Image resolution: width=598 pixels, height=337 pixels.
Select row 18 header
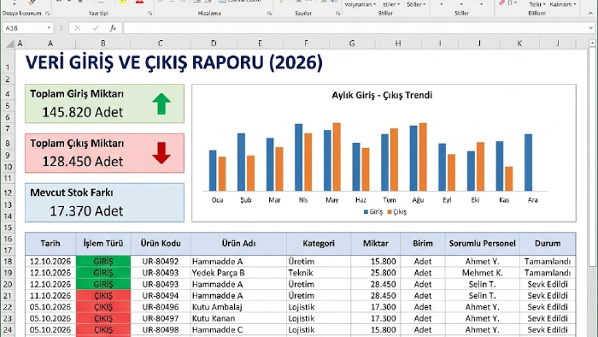pyautogui.click(x=8, y=262)
